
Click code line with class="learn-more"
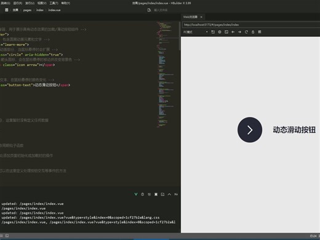(x=14, y=44)
